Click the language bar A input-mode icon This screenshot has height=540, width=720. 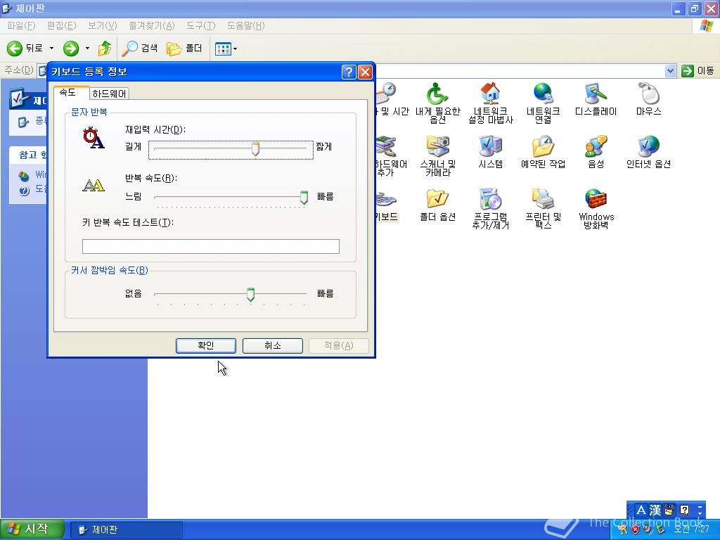click(641, 510)
